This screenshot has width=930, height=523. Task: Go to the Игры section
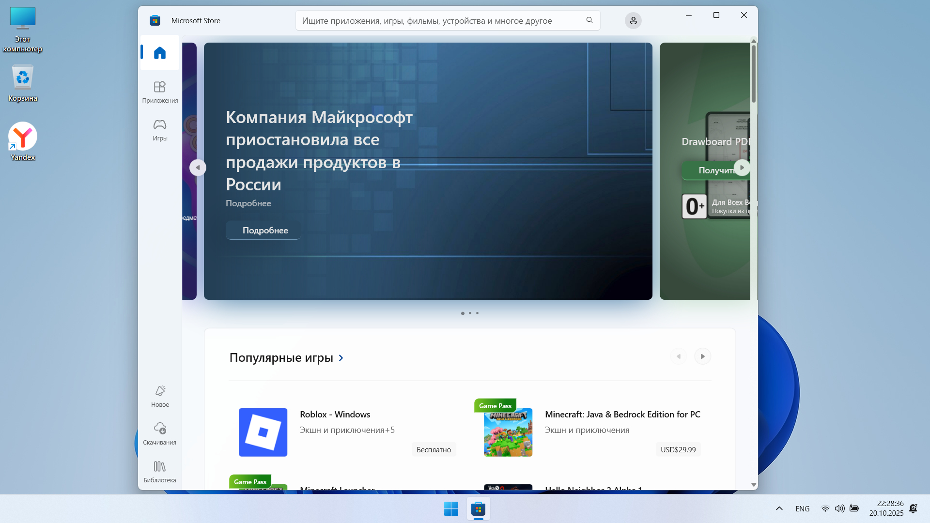[x=160, y=130]
